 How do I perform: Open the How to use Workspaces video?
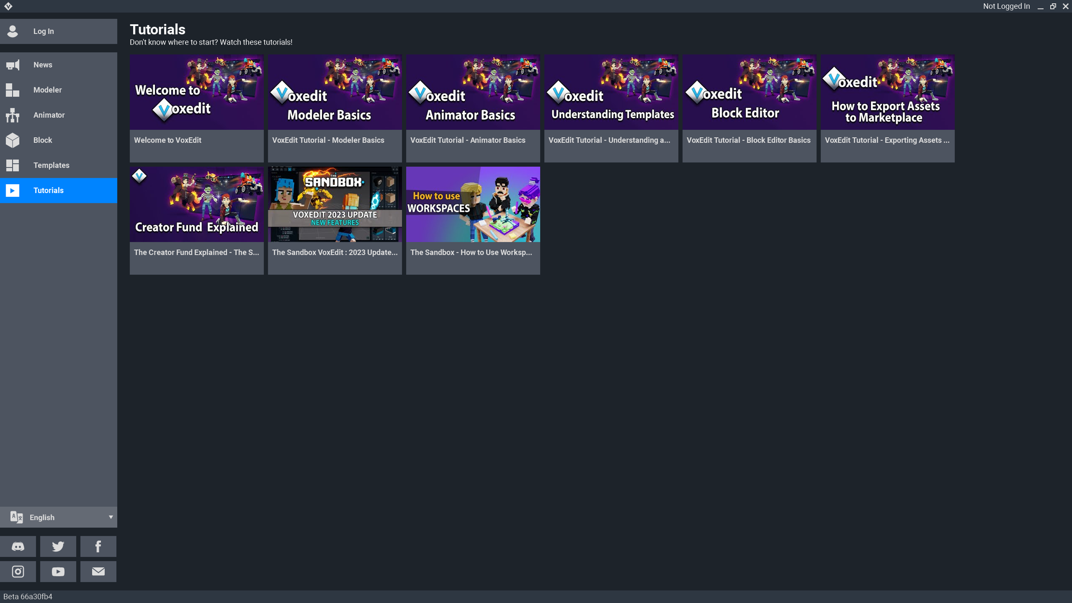[x=473, y=204]
